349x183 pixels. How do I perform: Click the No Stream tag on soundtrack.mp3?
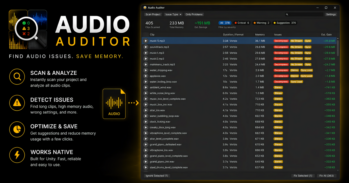296,47
